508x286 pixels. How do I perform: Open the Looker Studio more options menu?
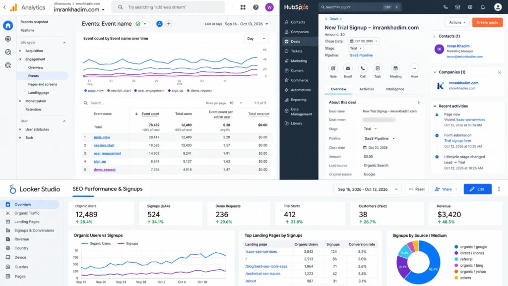(x=499, y=189)
